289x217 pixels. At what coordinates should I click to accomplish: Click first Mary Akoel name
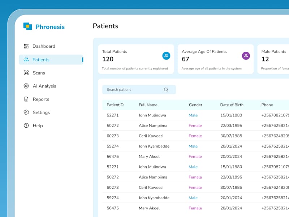tap(149, 157)
